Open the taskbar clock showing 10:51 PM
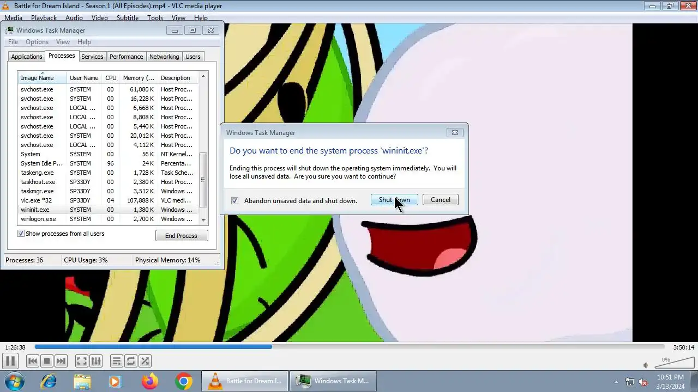This screenshot has width=698, height=392. (x=670, y=382)
